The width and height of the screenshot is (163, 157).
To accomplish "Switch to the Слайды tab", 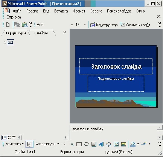I will [x=41, y=33].
